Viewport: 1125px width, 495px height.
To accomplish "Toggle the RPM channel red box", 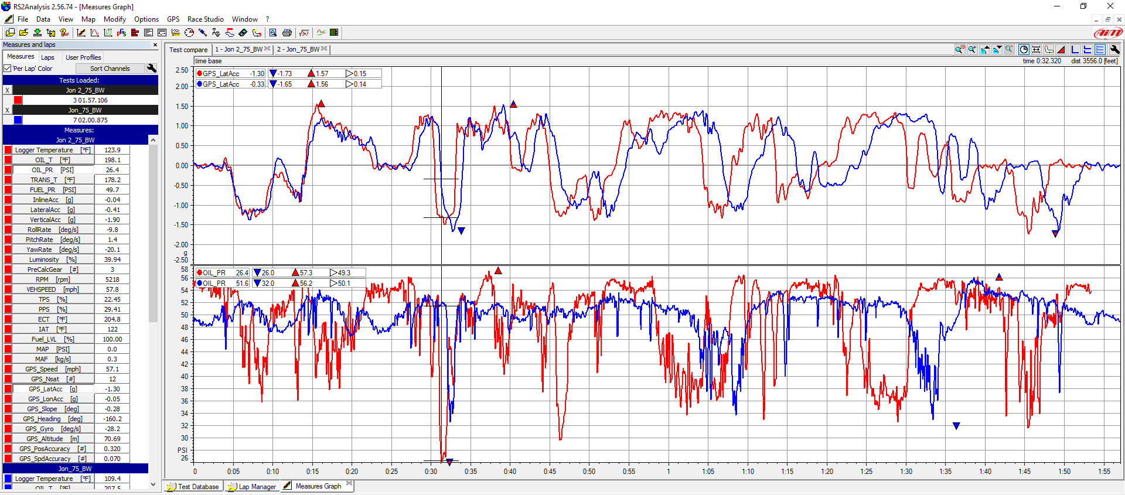I will click(8, 279).
